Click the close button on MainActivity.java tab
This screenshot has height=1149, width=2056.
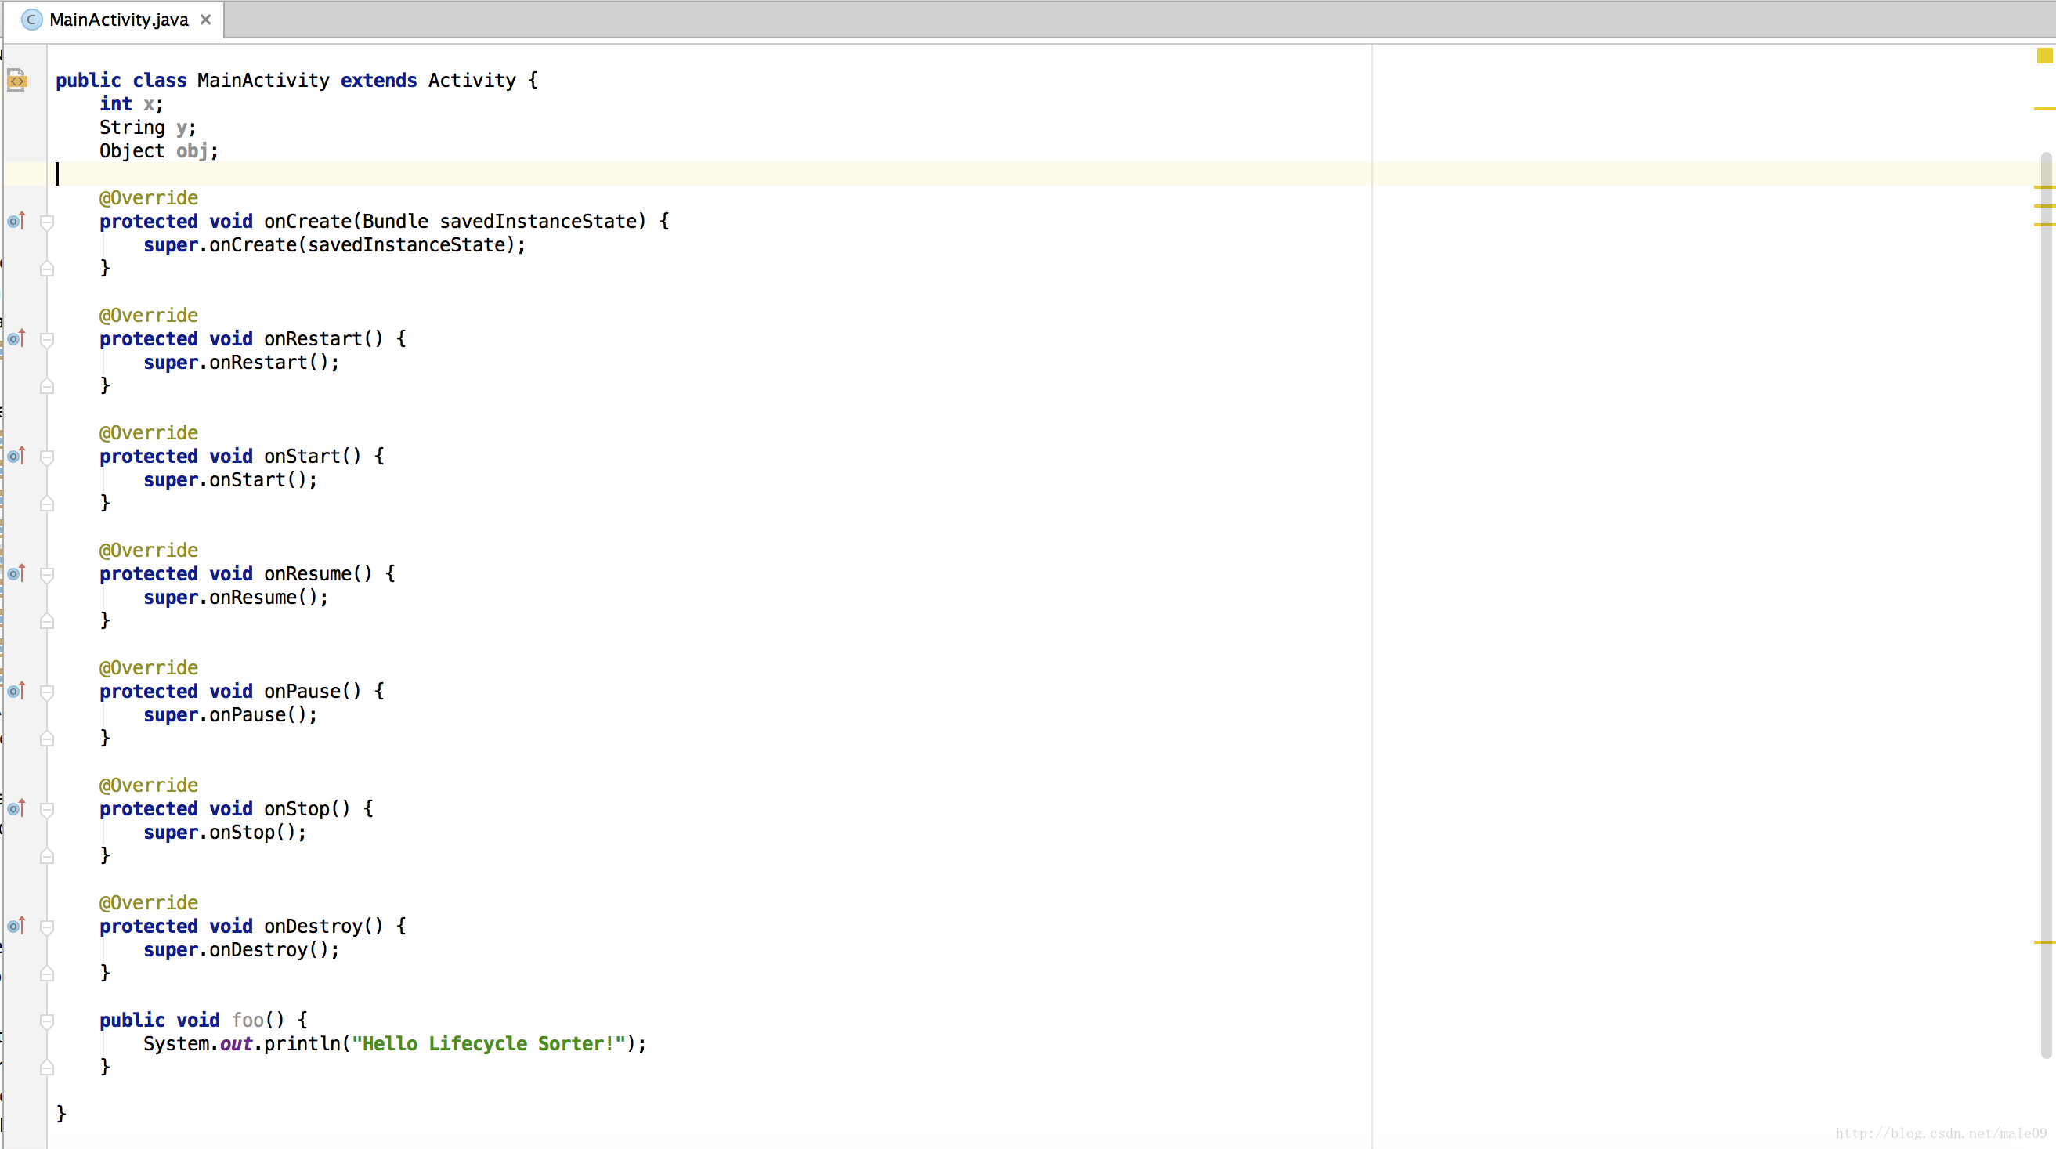pyautogui.click(x=204, y=18)
